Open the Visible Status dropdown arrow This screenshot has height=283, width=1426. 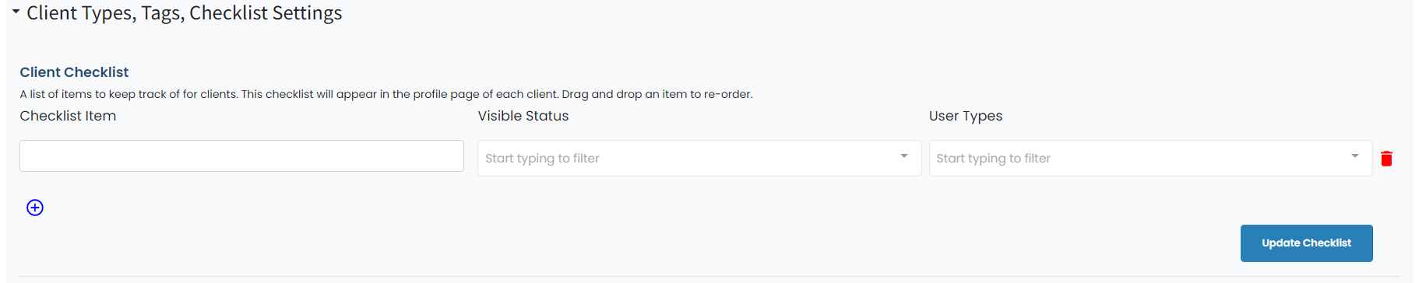[x=903, y=156]
